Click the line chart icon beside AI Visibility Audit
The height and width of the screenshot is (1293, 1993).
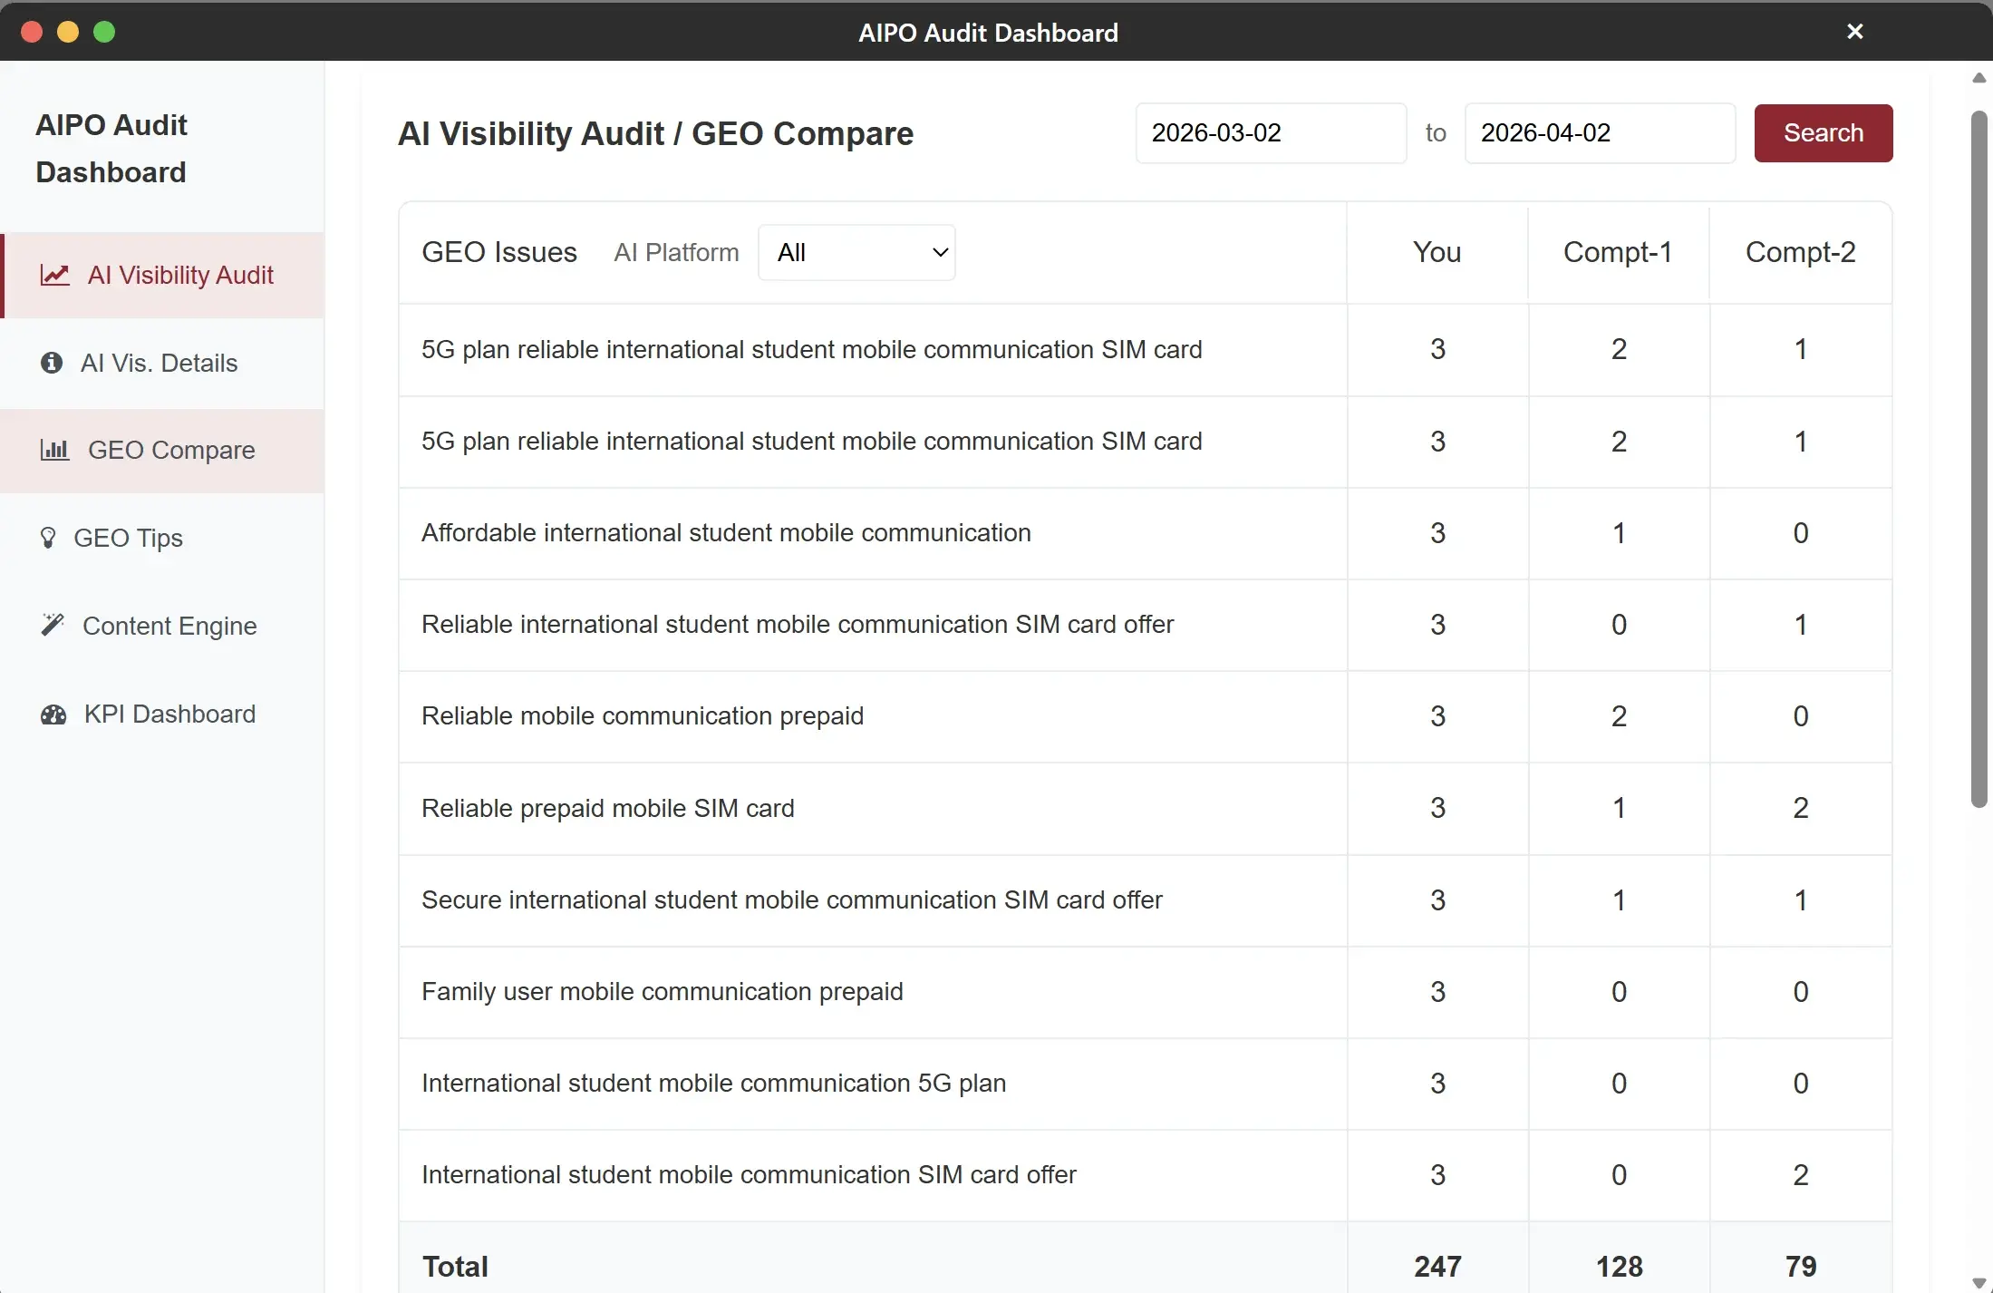[x=55, y=276]
